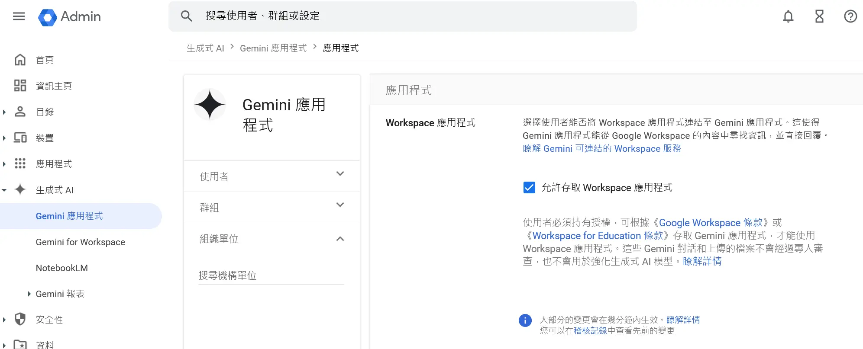Viewport: 863px width, 349px height.
Task: Click the Gemini star logo
Action: pyautogui.click(x=210, y=105)
